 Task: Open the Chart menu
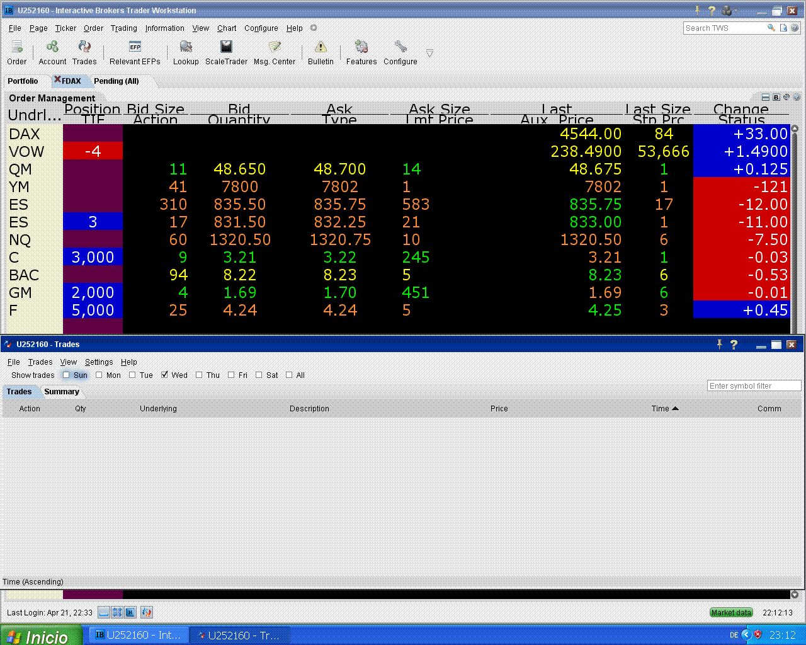227,28
